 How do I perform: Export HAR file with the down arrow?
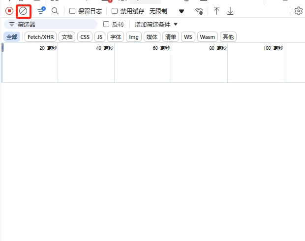[x=230, y=11]
